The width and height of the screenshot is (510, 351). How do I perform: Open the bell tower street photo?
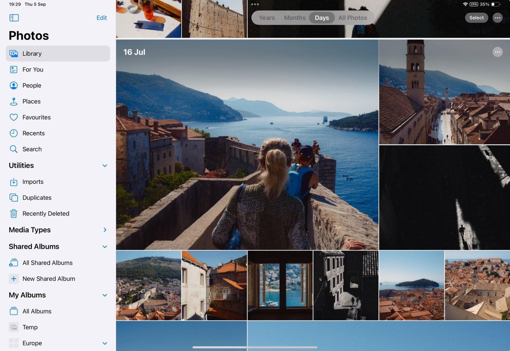[444, 92]
